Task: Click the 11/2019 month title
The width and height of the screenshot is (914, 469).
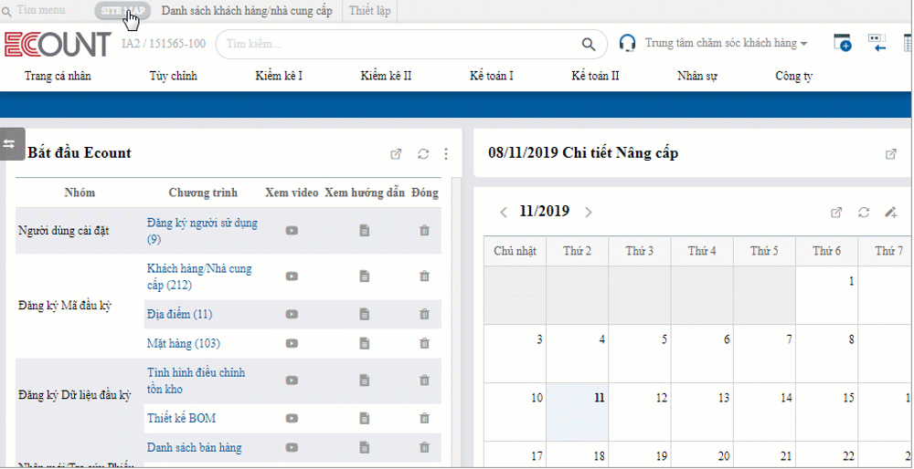Action: [x=545, y=211]
